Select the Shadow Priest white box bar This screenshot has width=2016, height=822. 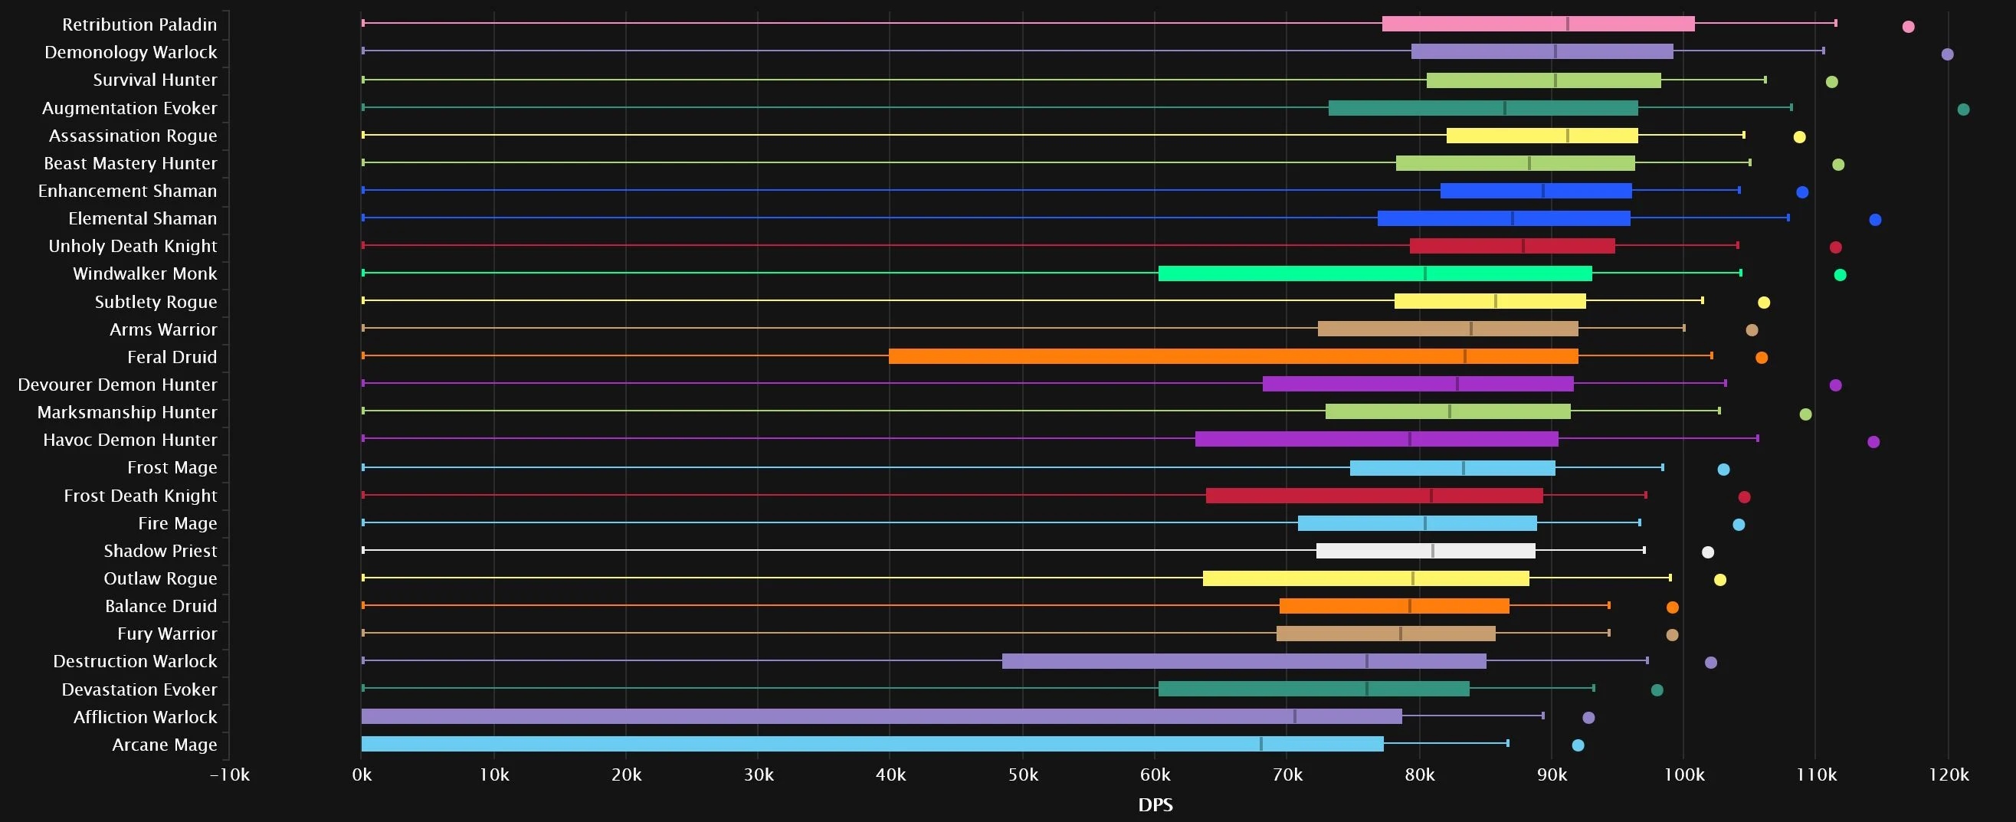pyautogui.click(x=1425, y=551)
